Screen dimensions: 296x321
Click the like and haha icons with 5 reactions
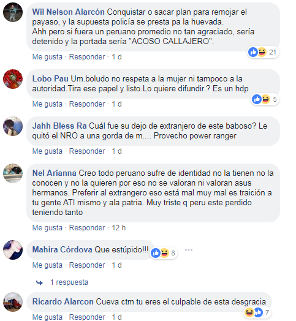pyautogui.click(x=265, y=99)
